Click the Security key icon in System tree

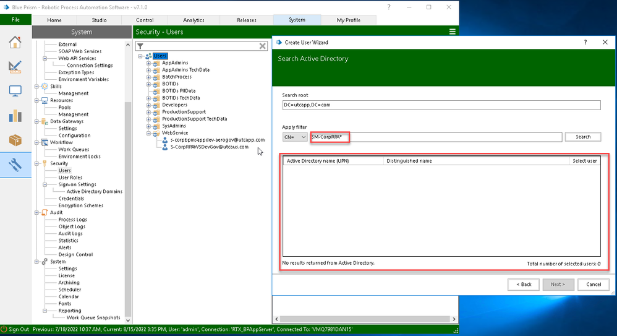coord(45,163)
